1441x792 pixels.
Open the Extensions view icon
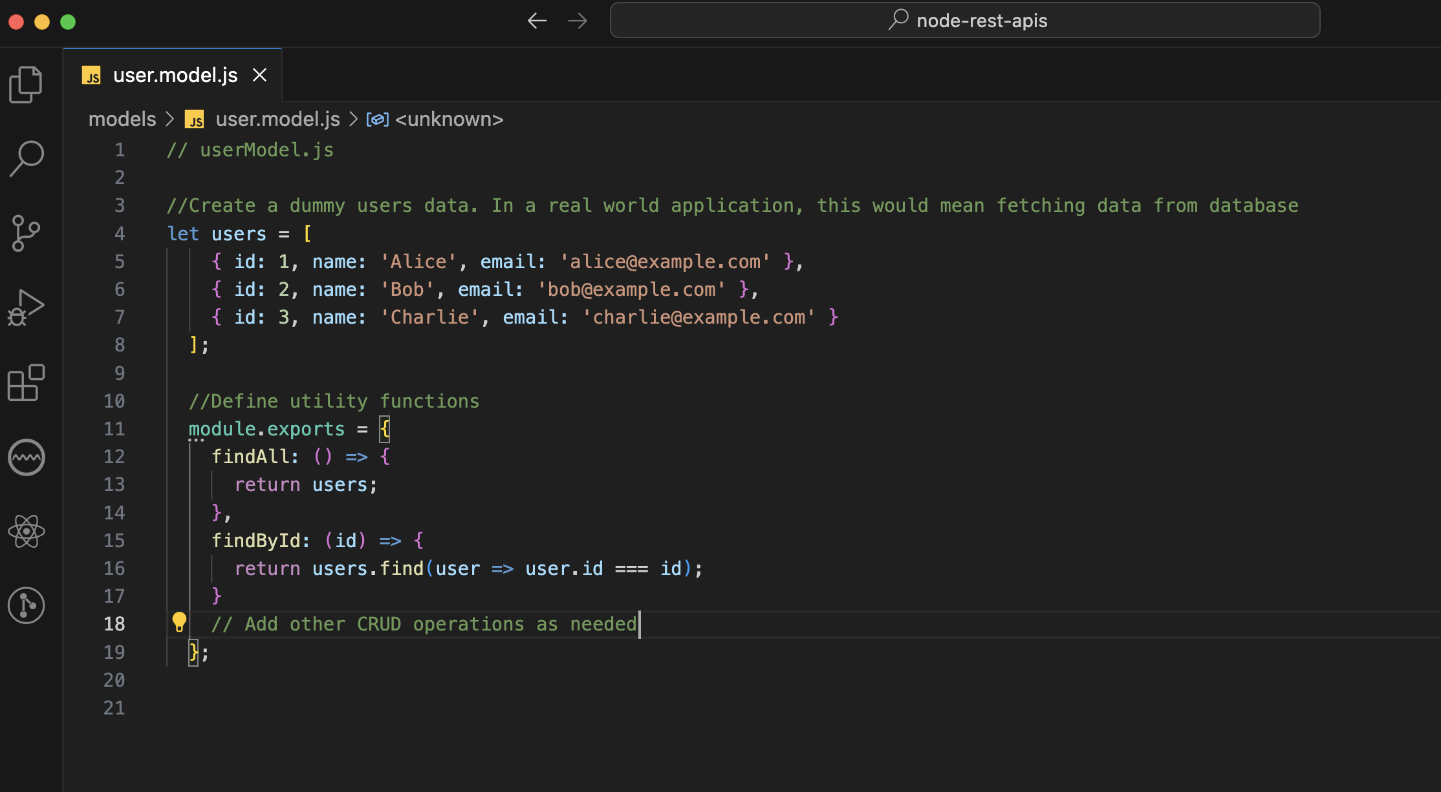[26, 382]
